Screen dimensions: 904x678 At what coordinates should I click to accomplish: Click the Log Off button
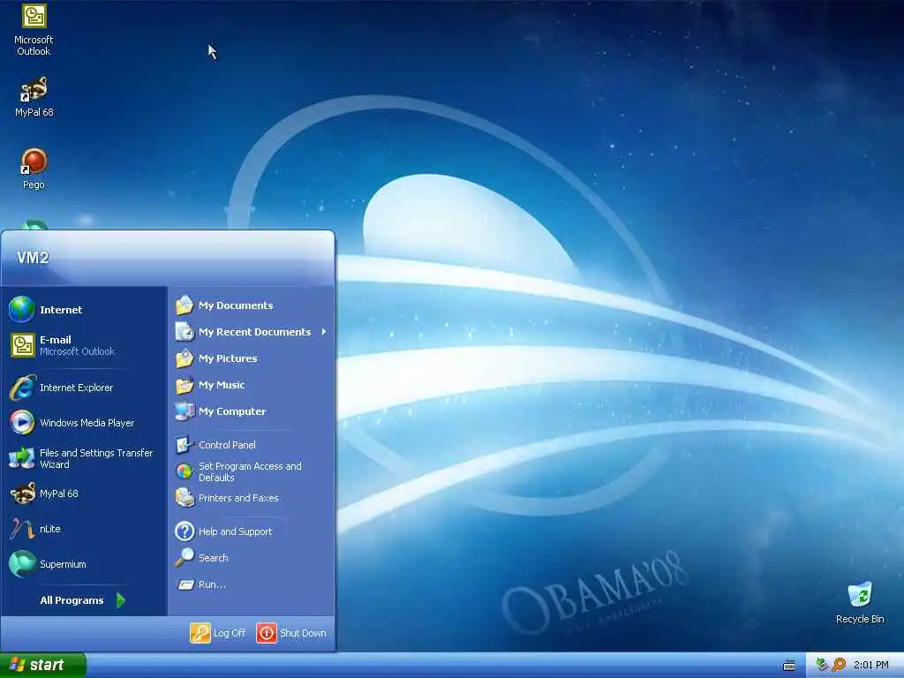coord(219,632)
